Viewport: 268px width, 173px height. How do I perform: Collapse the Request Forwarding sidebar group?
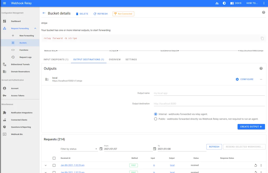35,28
